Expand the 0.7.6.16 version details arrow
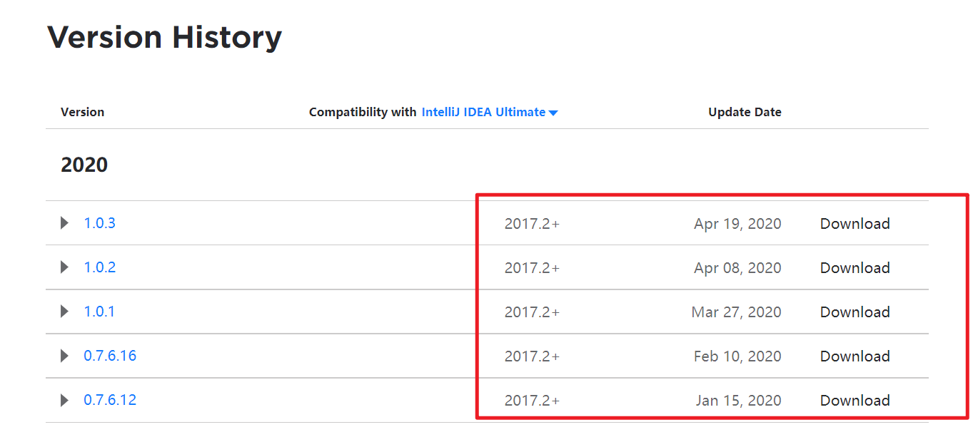Screen dimensions: 978x442 click(65, 356)
